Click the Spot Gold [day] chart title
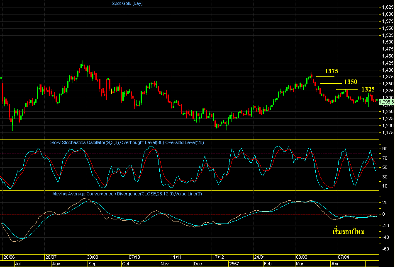395x267 pixels. coord(127,3)
